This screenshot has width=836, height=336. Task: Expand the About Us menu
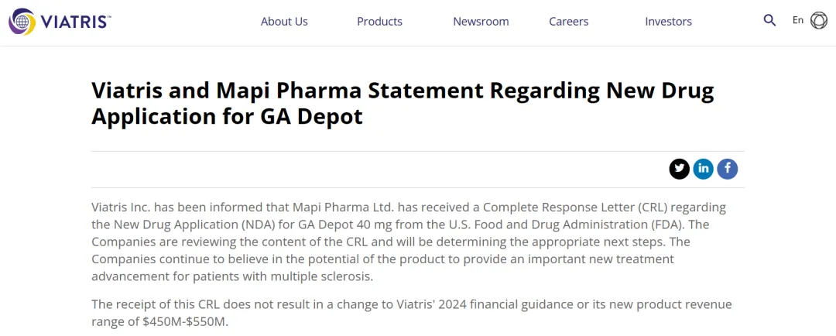point(284,22)
